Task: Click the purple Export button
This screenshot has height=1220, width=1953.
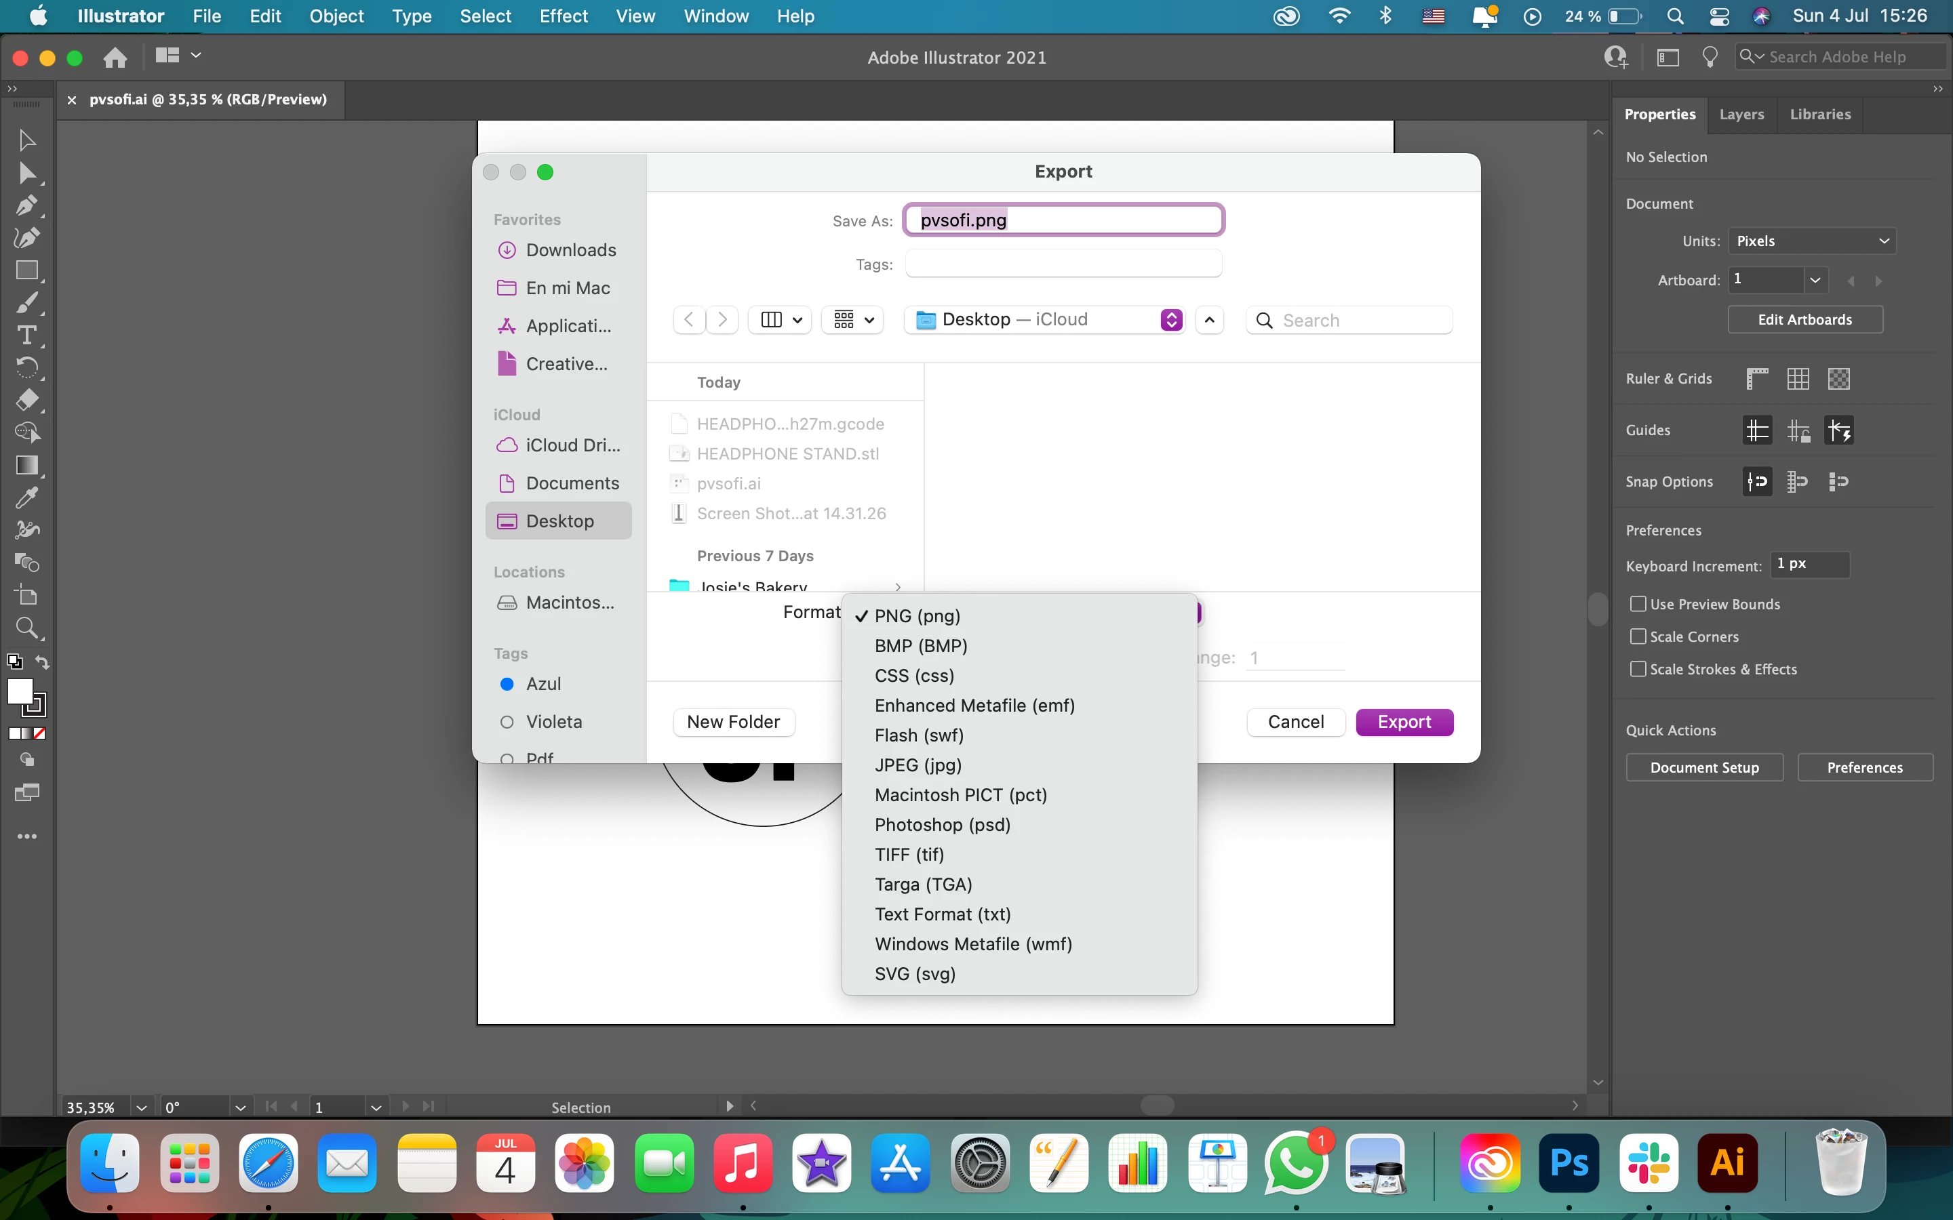Action: click(1404, 721)
